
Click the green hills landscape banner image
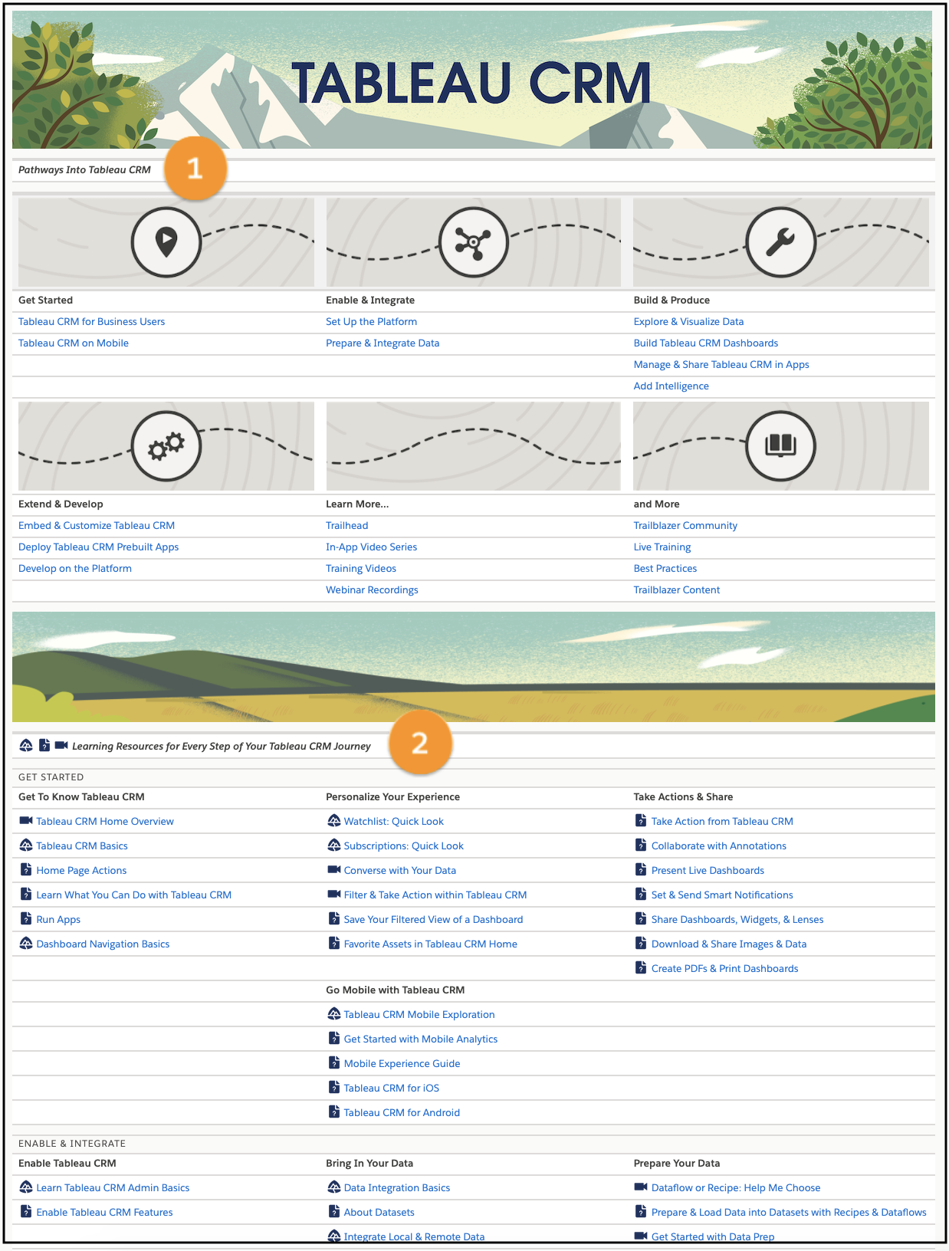coord(474,667)
